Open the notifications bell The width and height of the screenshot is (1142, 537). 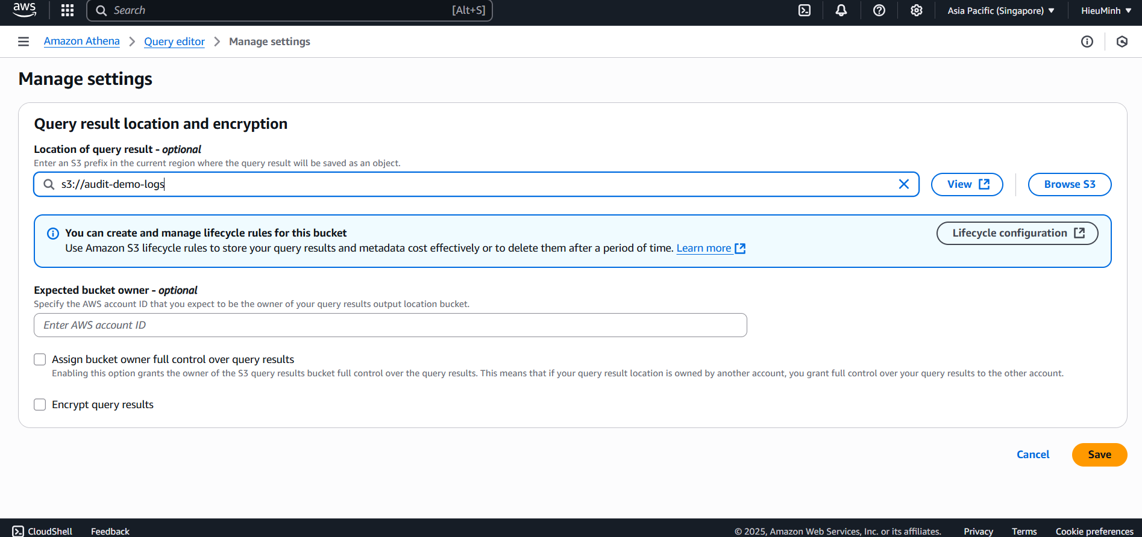(841, 10)
